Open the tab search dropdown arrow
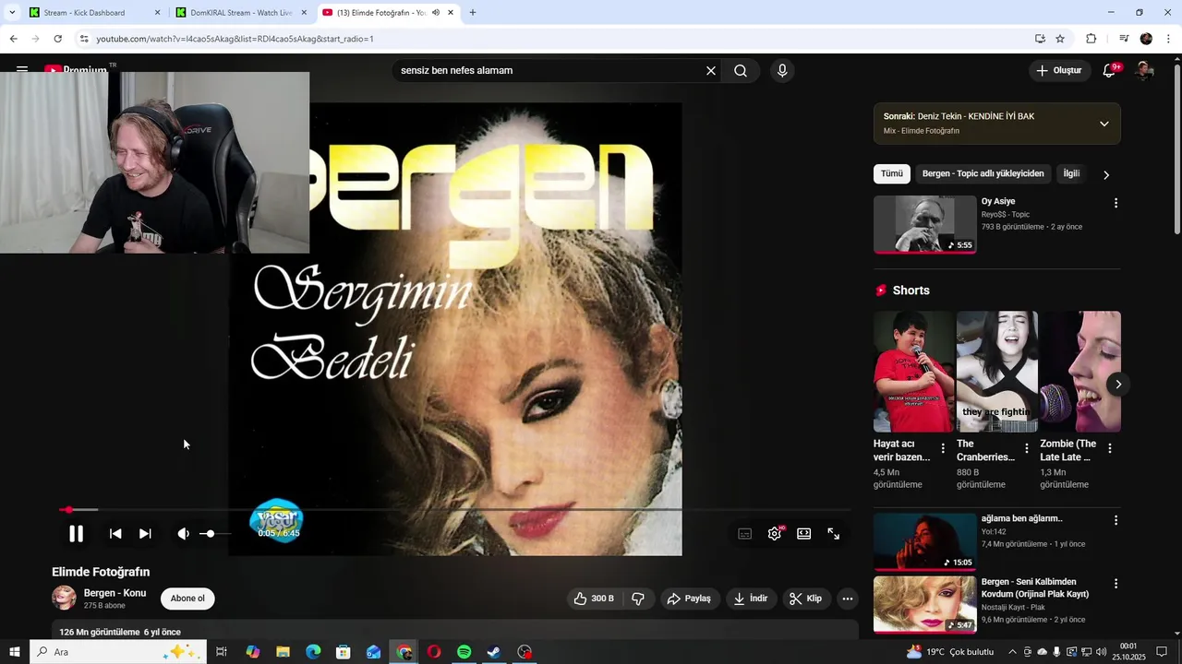The image size is (1182, 664). 12,13
